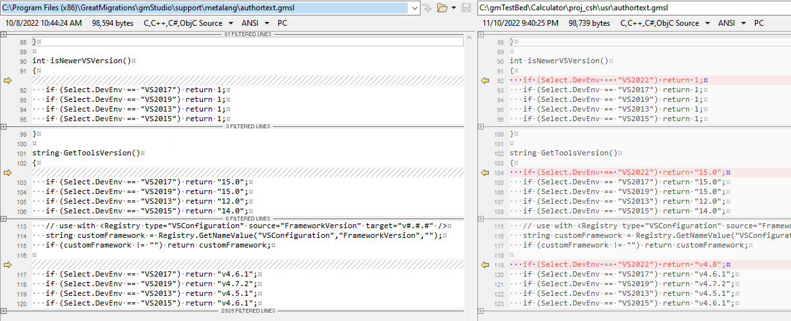Click the open file folder icon

(442, 8)
